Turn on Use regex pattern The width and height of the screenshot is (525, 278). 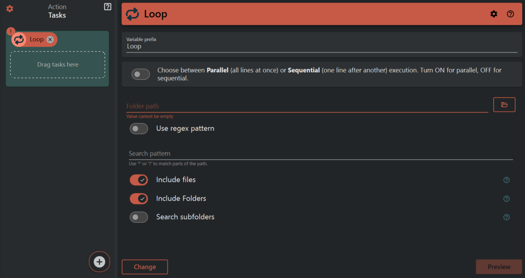click(139, 128)
